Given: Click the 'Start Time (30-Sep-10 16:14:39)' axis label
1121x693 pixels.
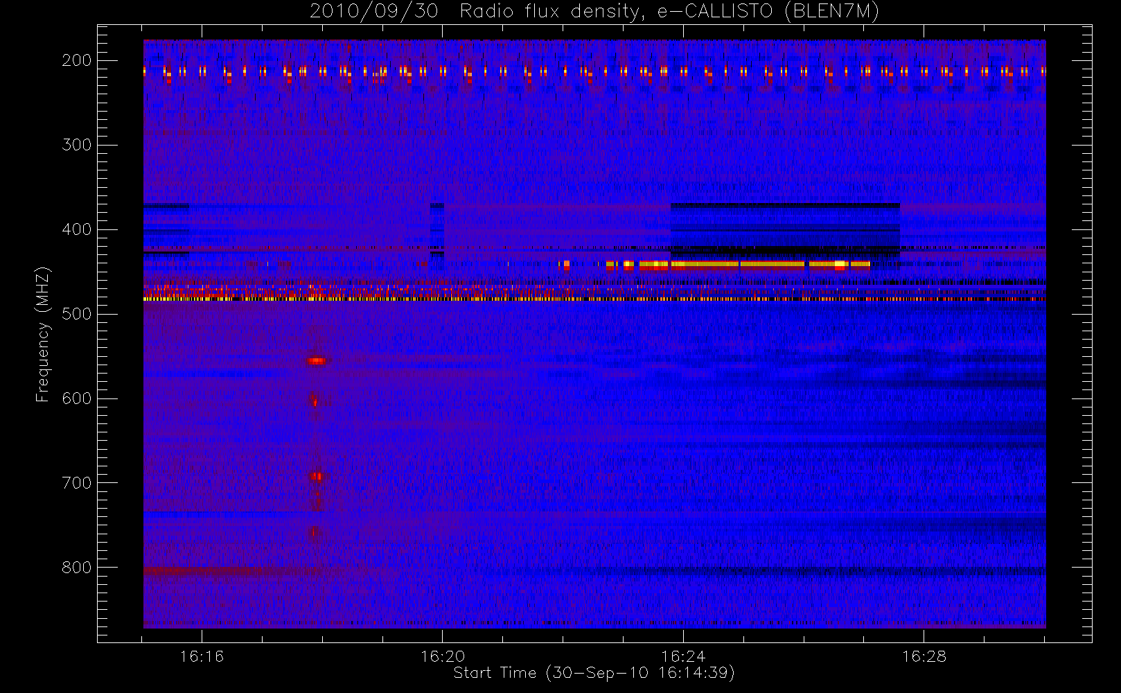Looking at the screenshot, I should click(x=594, y=673).
